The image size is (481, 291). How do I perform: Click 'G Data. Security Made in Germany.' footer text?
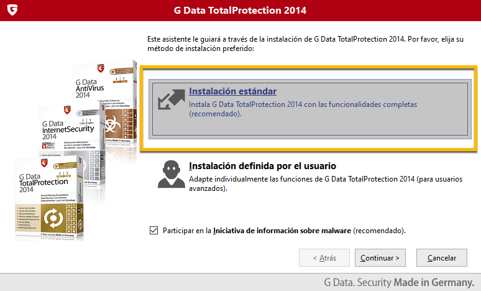[x=399, y=282]
